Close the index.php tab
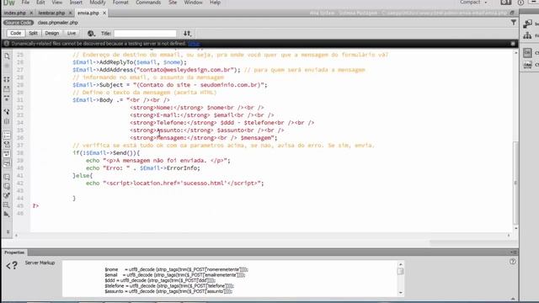This screenshot has width=539, height=303. 31,13
